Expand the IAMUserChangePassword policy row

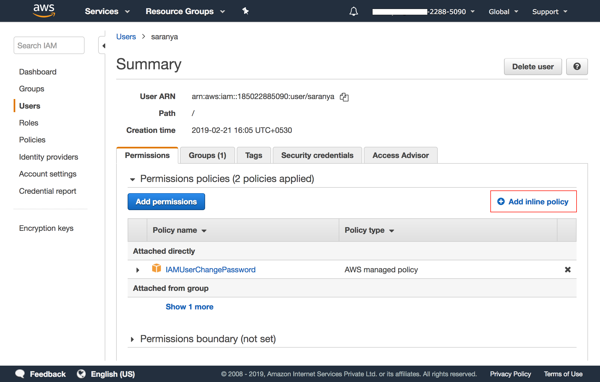(138, 270)
